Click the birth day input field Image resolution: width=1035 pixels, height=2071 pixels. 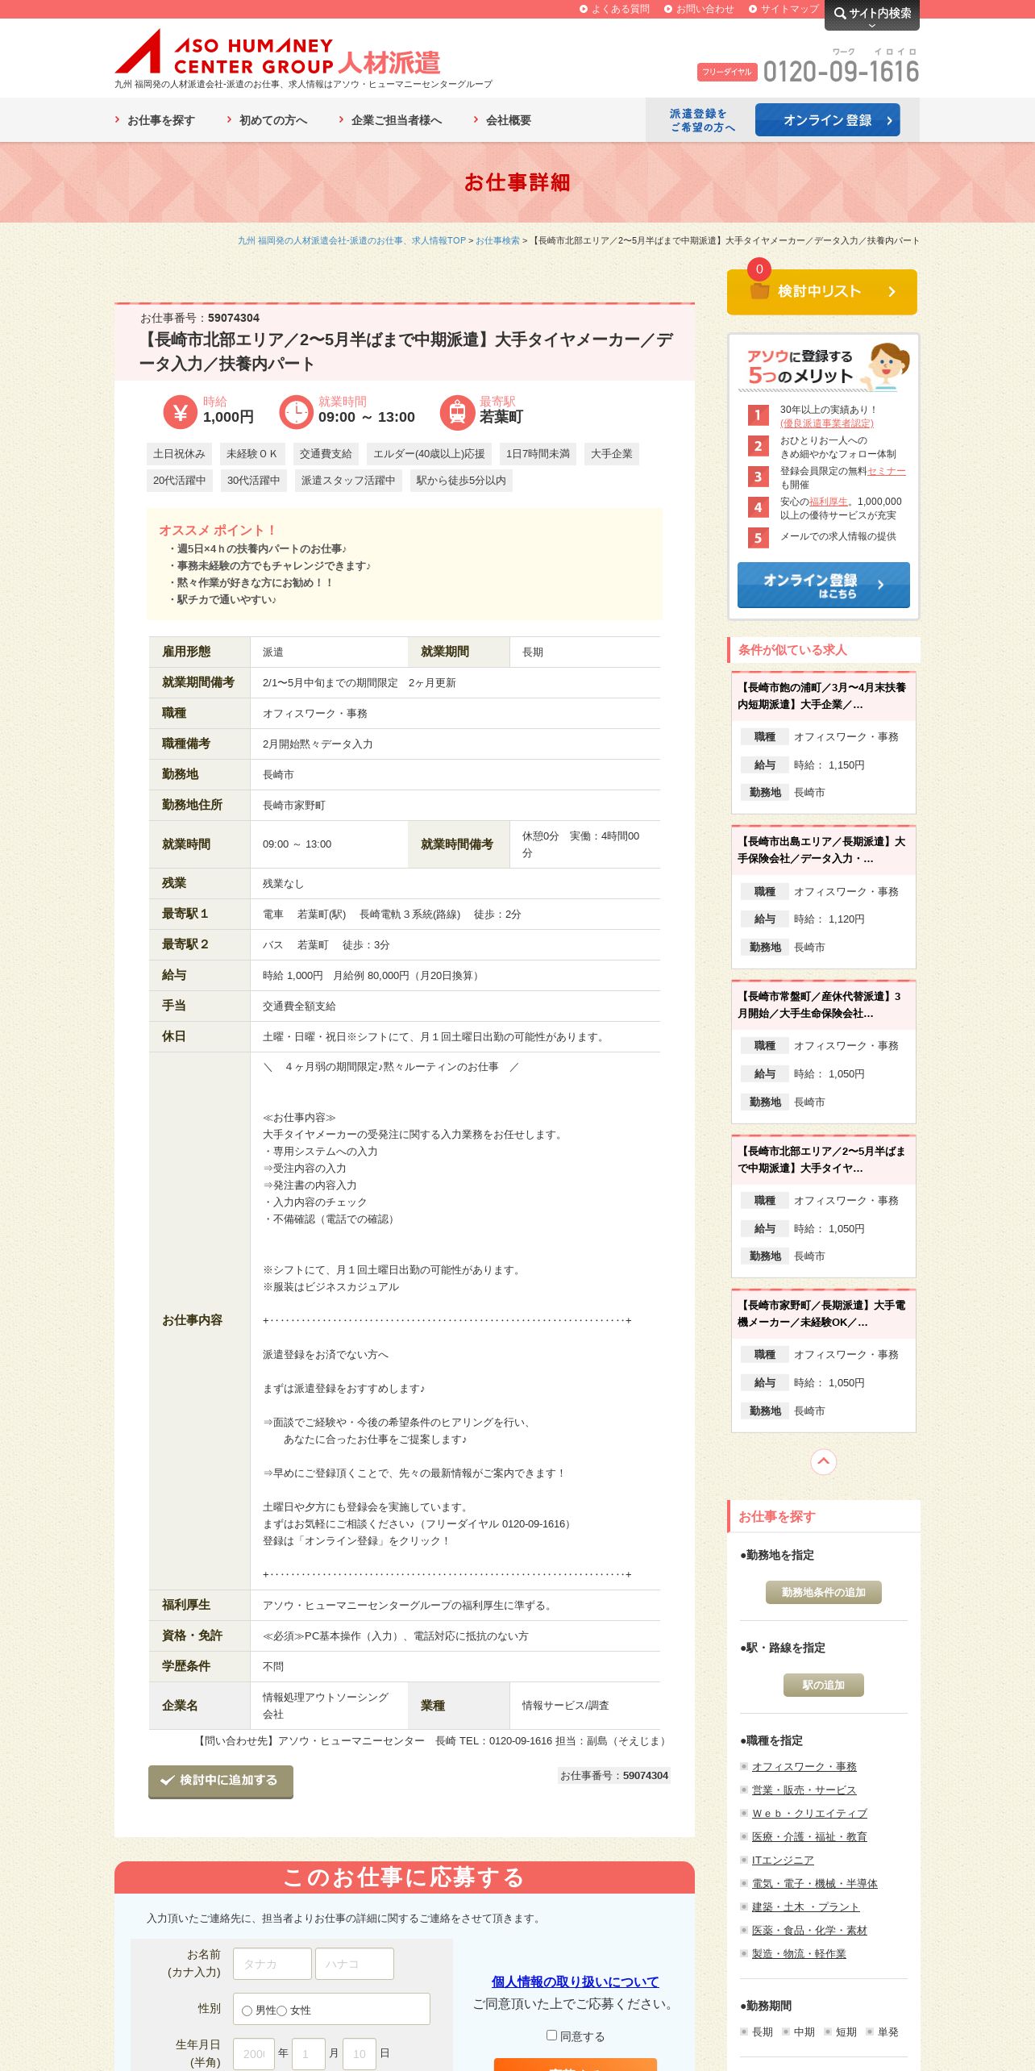[x=359, y=2053]
